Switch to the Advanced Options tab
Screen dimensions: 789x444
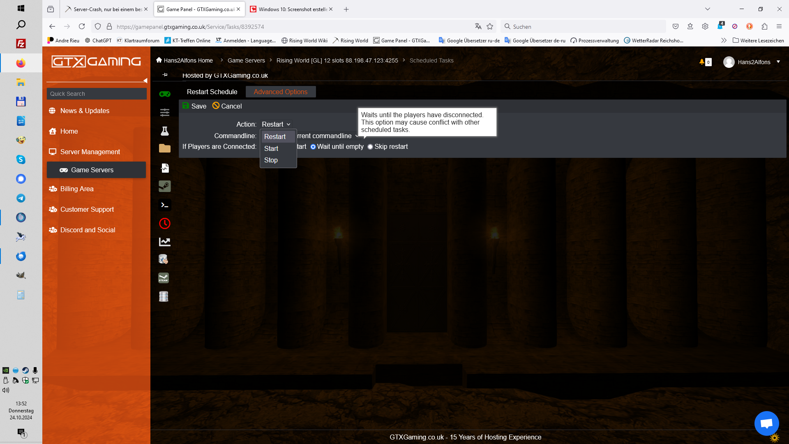coord(280,92)
